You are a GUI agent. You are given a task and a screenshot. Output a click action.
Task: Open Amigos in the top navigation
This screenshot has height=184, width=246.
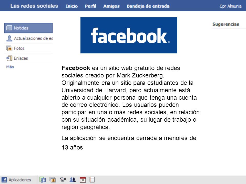tap(111, 6)
